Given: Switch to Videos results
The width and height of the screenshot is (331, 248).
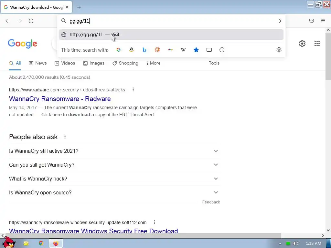Looking at the screenshot, I should 65,63.
